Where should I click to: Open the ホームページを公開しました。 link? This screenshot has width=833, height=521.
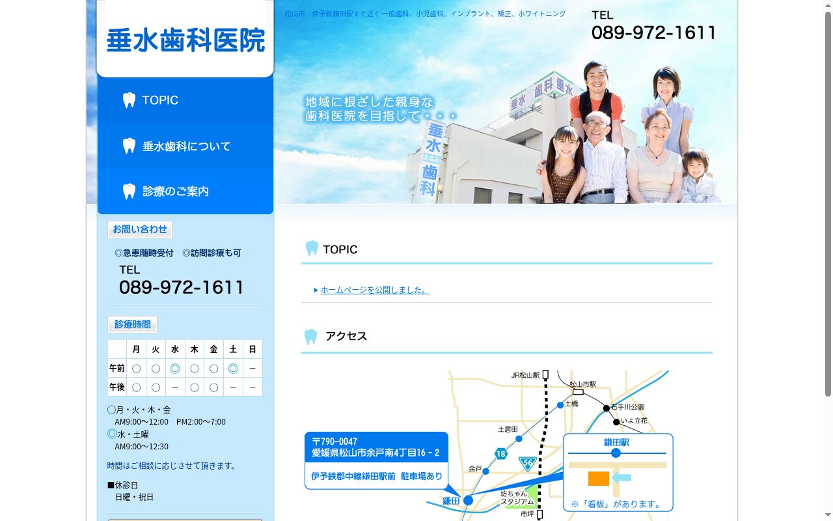375,290
